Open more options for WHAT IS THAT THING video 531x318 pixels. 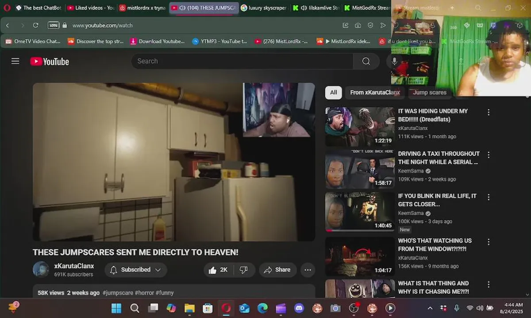point(489,284)
